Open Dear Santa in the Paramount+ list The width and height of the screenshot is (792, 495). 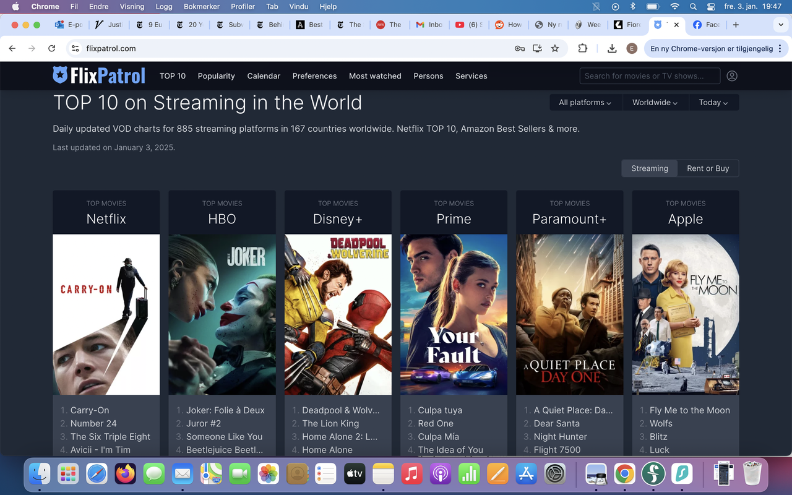coord(557,423)
